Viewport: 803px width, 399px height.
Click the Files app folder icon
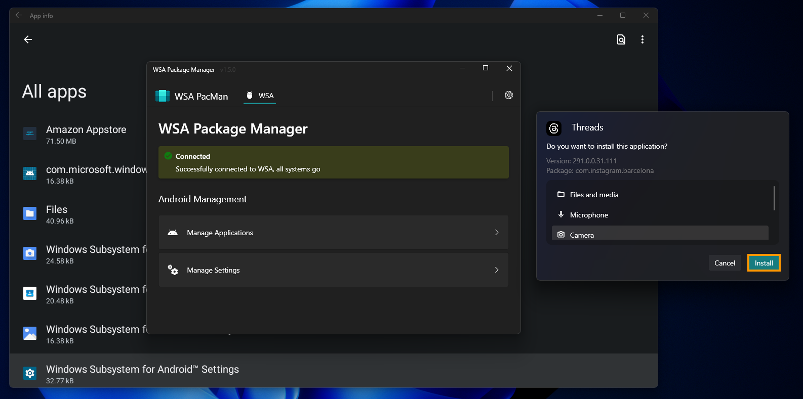[x=30, y=213]
